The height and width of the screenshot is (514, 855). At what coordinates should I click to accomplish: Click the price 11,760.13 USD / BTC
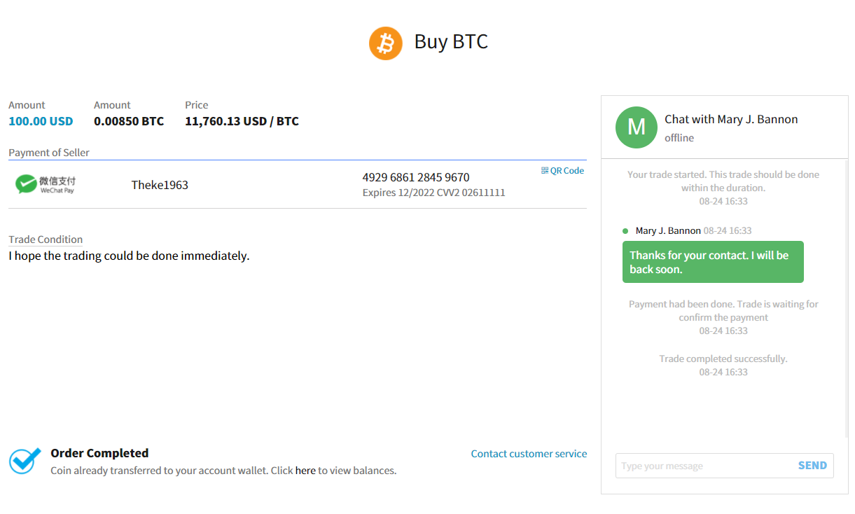point(242,120)
